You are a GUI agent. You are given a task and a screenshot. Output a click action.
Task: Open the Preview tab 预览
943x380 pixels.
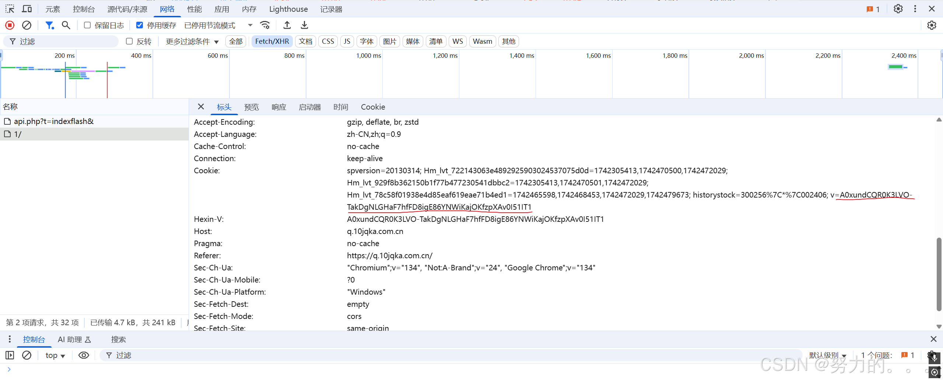[252, 107]
